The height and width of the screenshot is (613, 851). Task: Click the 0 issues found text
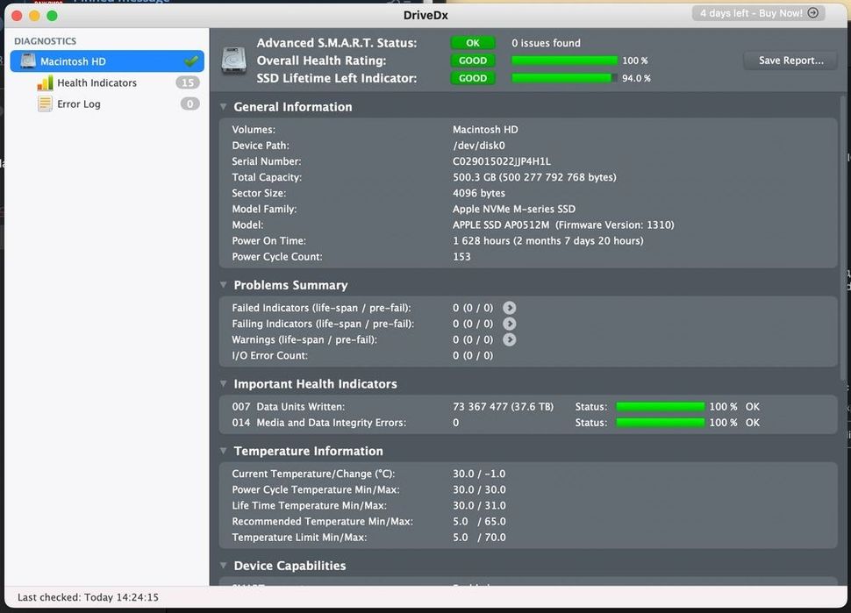(546, 43)
